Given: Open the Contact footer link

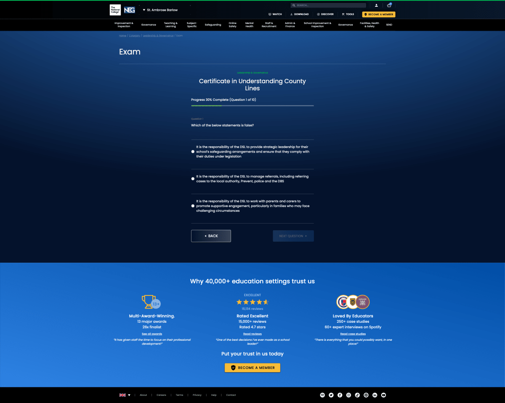Looking at the screenshot, I should coord(231,395).
